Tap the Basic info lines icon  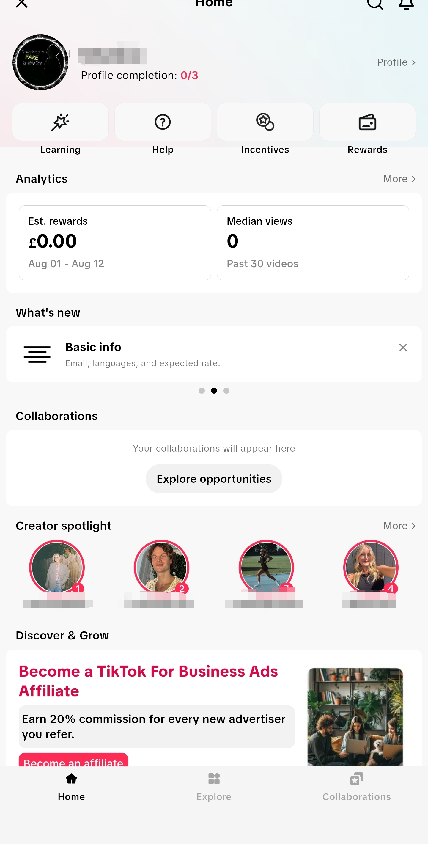tap(37, 354)
